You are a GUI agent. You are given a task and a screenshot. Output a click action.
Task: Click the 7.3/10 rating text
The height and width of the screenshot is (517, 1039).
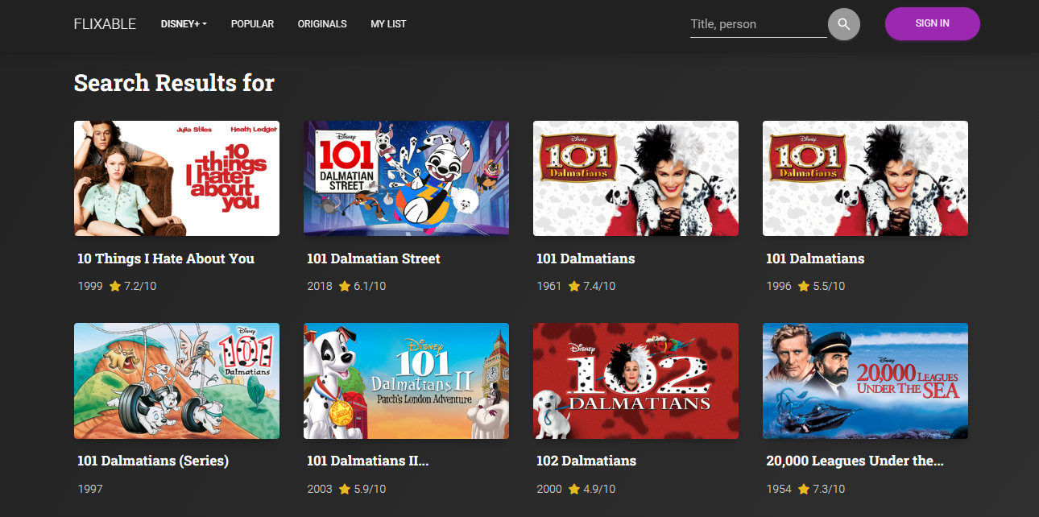click(x=829, y=489)
